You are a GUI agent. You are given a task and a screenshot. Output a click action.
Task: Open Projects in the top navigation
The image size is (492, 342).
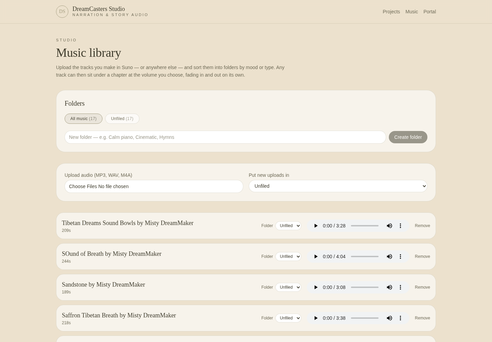pyautogui.click(x=391, y=12)
